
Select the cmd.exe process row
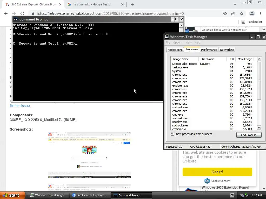(212, 115)
